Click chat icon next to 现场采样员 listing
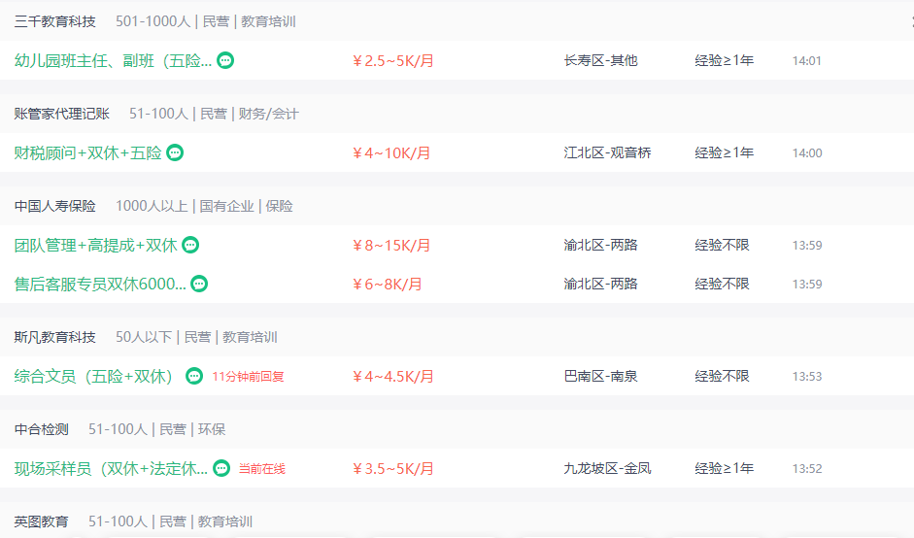 tap(221, 468)
